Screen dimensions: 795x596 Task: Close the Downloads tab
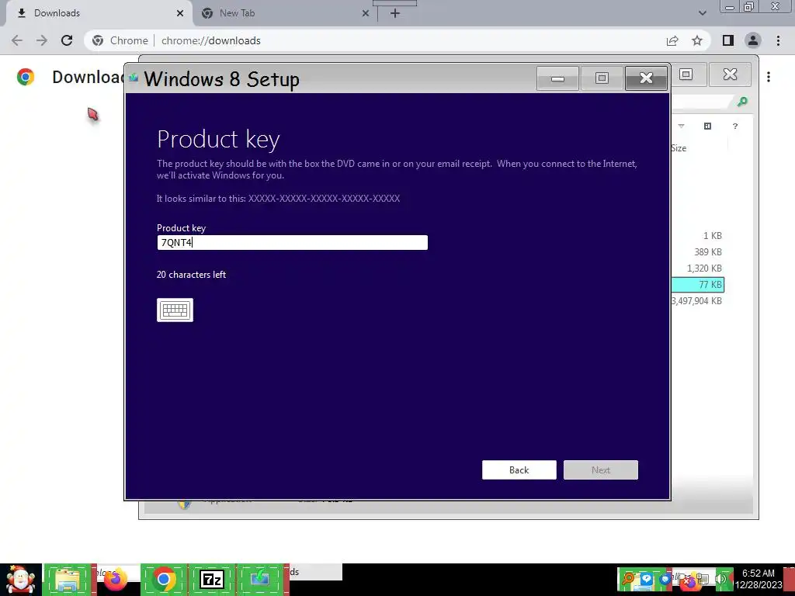tap(179, 13)
